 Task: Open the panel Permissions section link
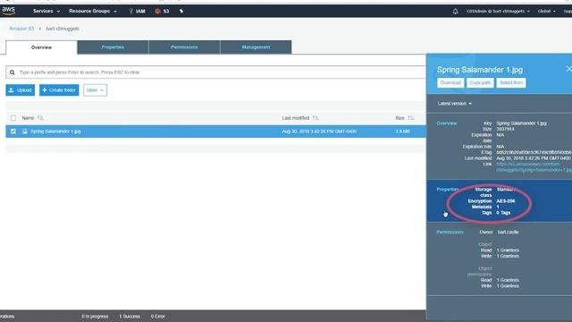coord(450,233)
